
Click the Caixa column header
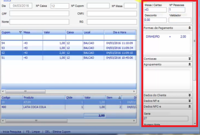pyautogui.click(x=74, y=32)
